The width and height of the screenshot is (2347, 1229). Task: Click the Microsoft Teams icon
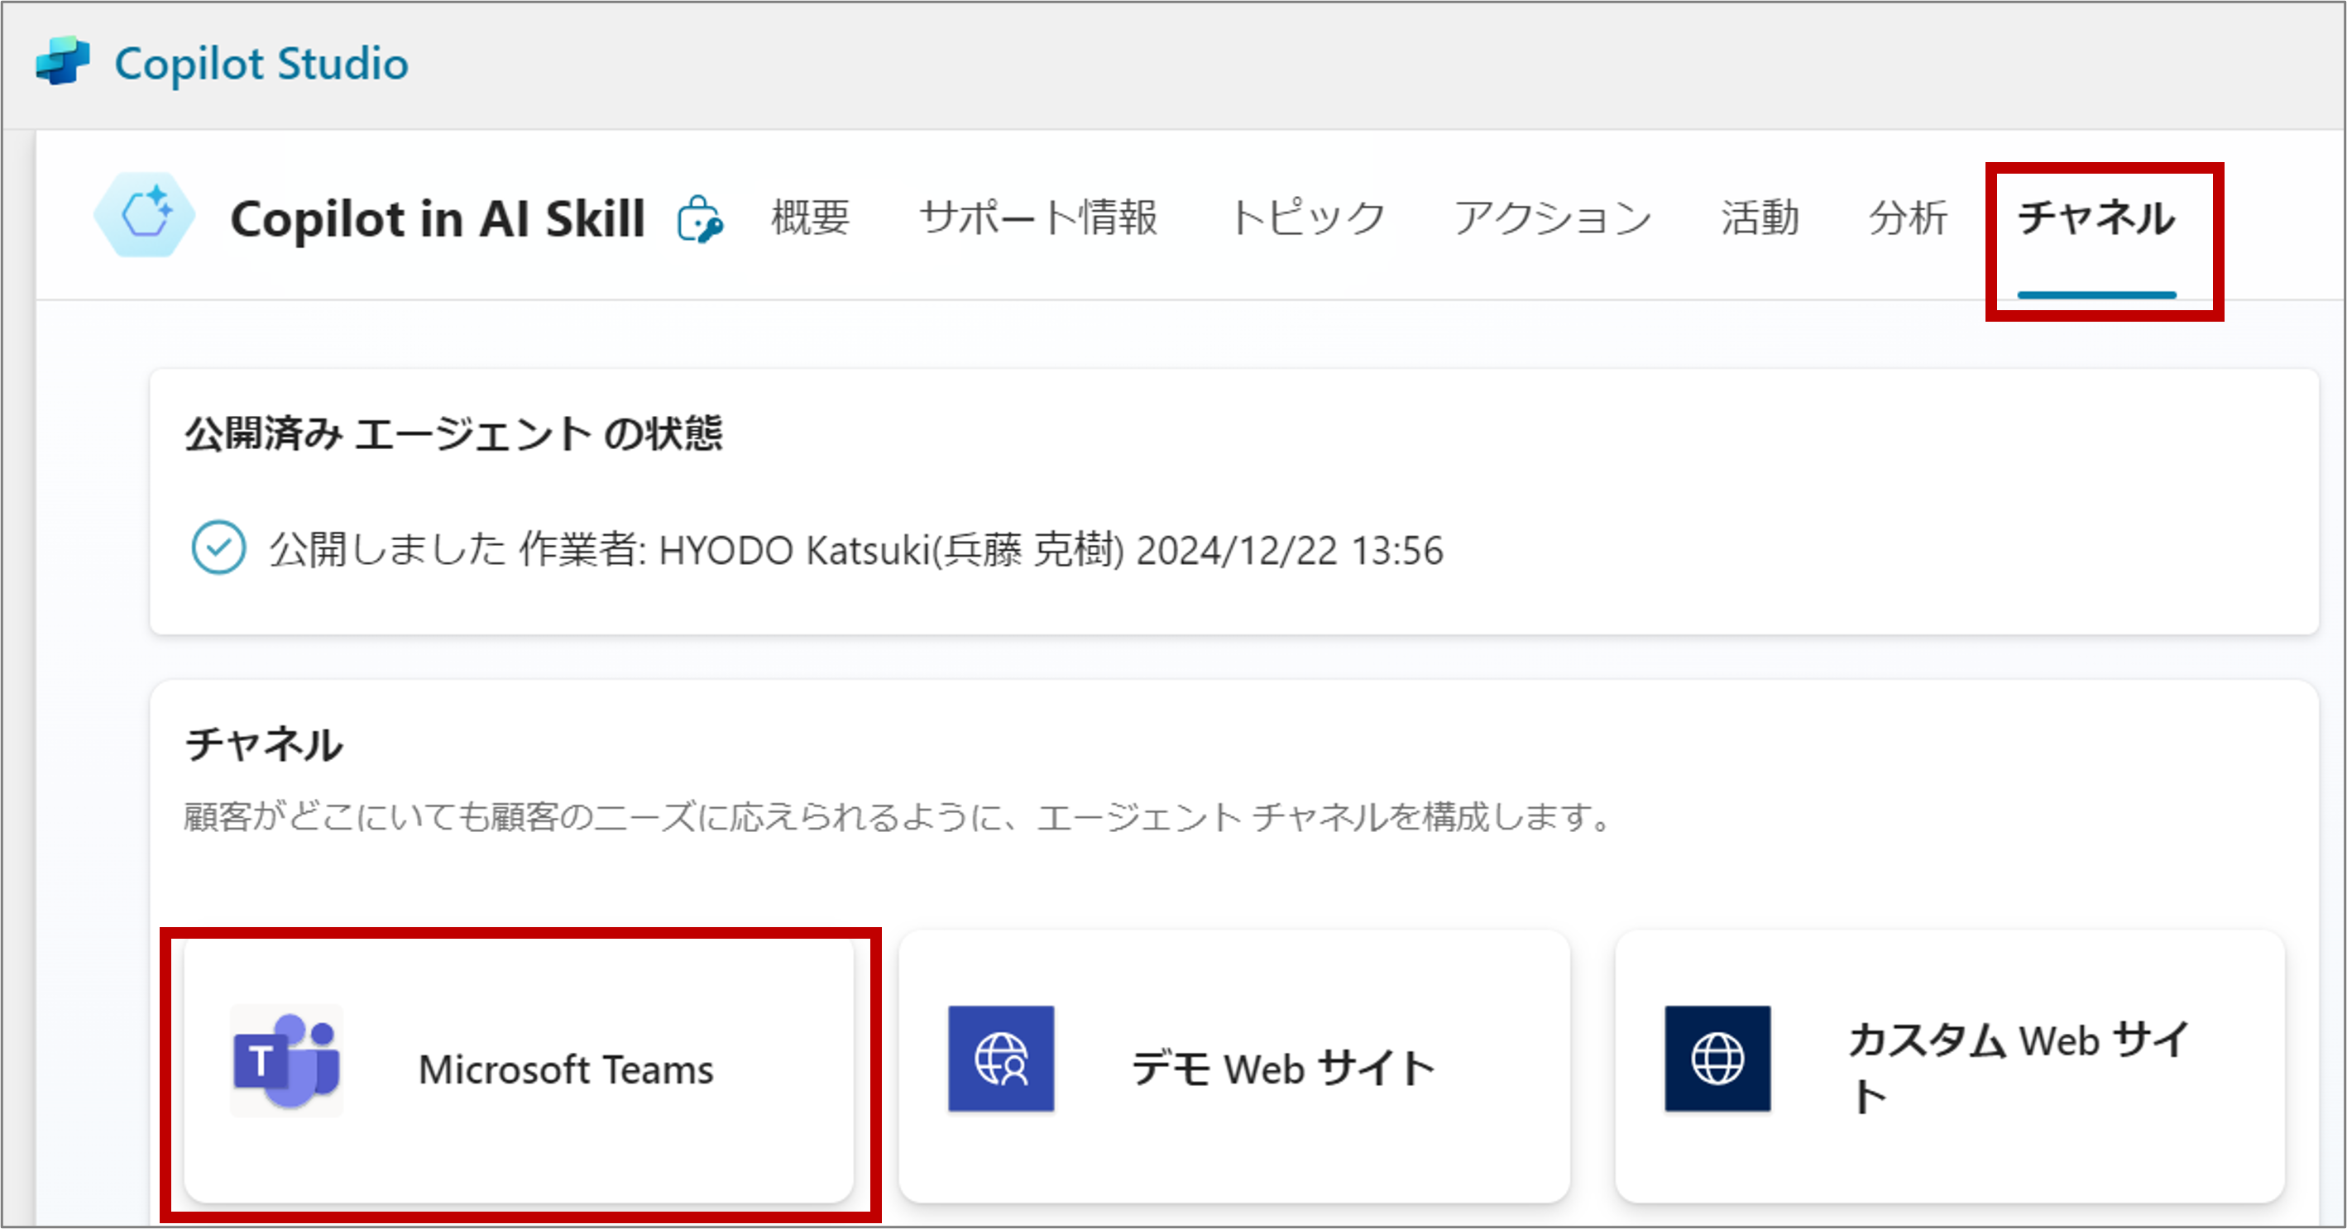[x=287, y=1060]
